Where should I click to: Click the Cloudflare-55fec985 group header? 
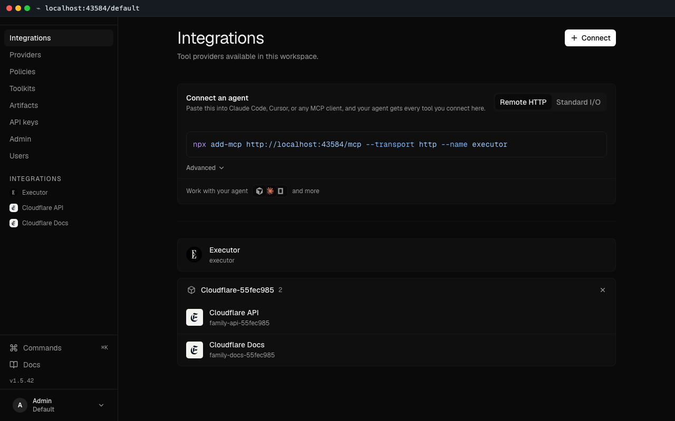click(397, 290)
